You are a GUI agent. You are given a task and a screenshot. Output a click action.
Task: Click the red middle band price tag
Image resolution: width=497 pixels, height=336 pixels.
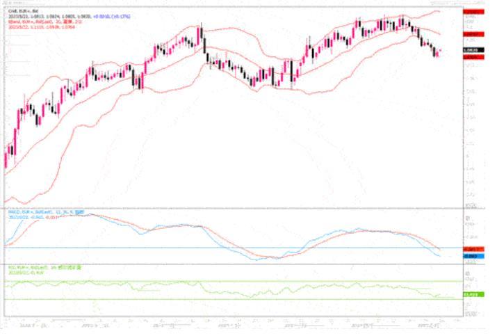tap(472, 33)
